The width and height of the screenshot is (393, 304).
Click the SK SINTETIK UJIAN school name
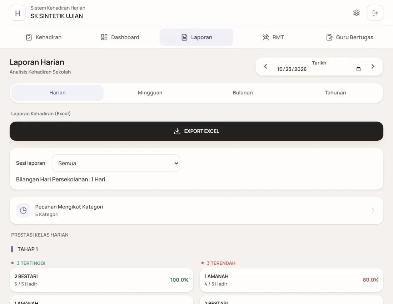(x=57, y=16)
